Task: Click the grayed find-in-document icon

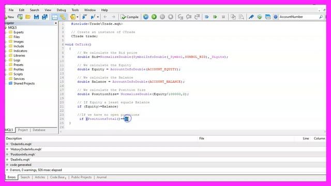Action: [x=242, y=17]
